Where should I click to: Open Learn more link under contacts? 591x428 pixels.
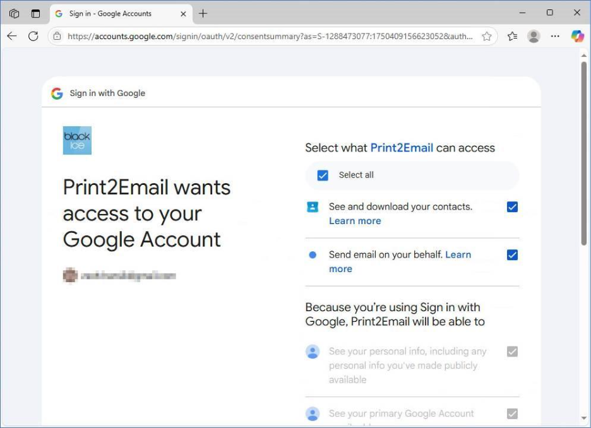pos(355,221)
